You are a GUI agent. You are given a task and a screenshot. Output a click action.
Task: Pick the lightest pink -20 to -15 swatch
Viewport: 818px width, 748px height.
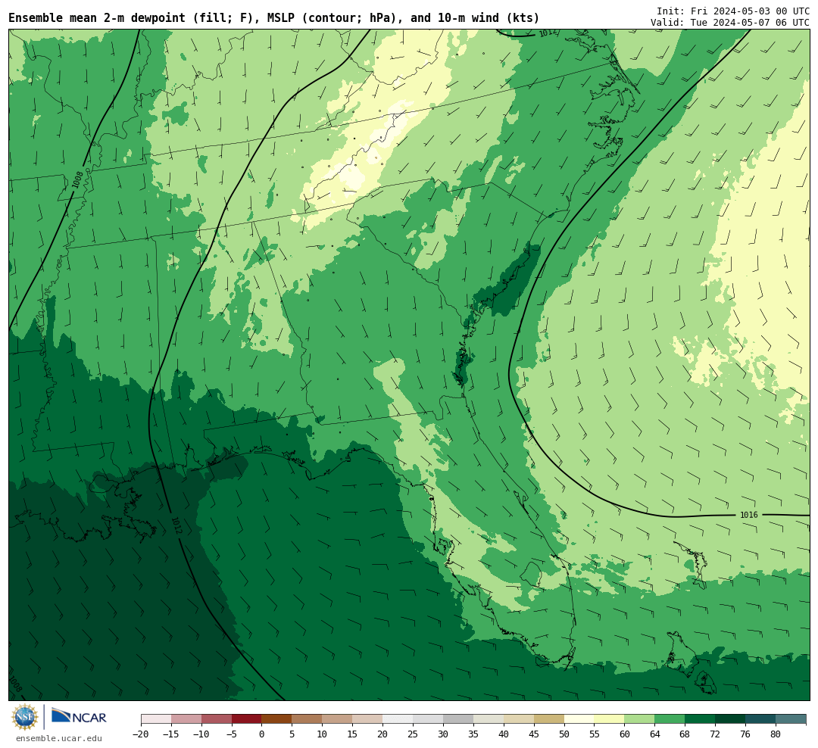pyautogui.click(x=156, y=719)
